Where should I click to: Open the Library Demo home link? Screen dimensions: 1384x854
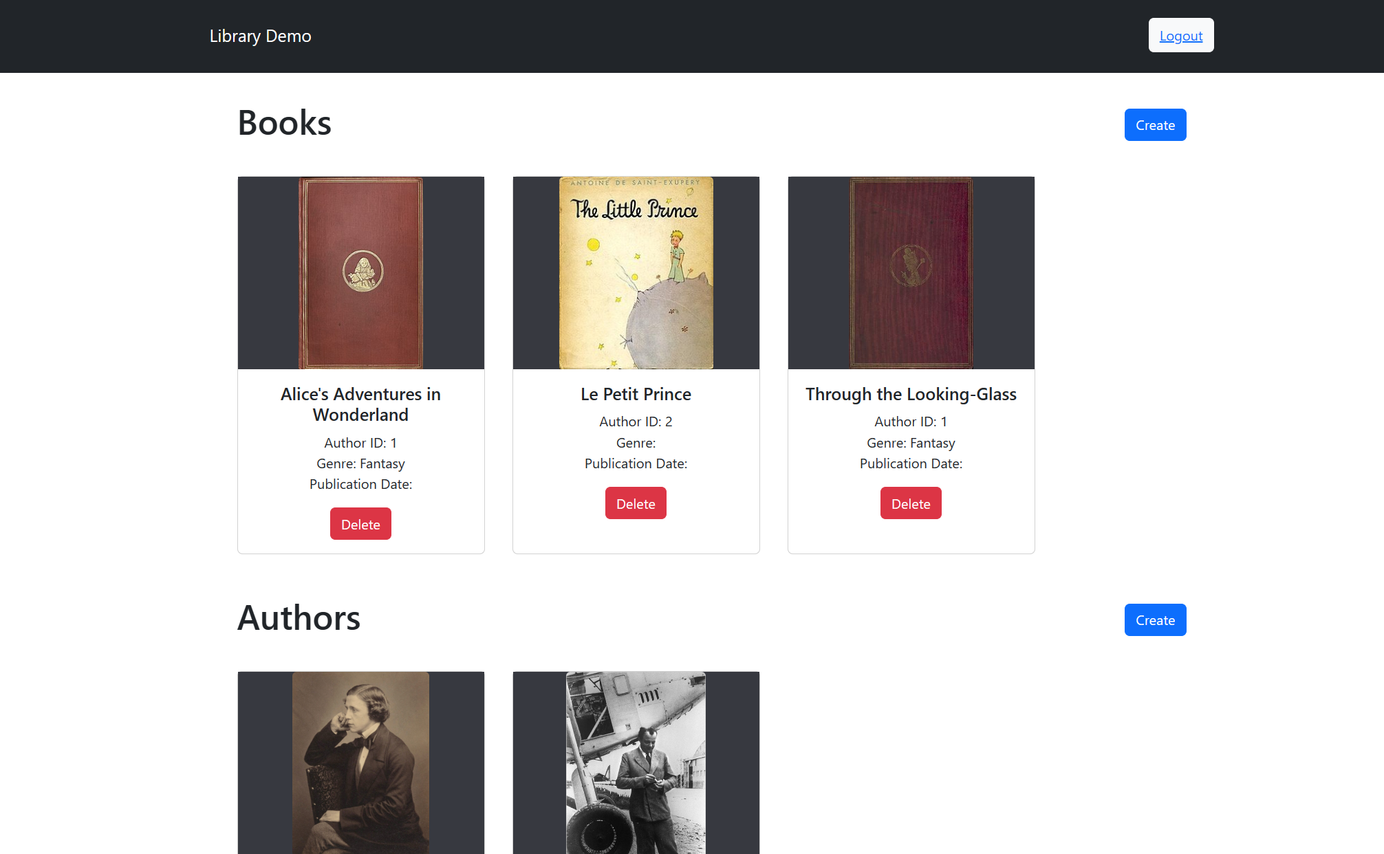(260, 36)
